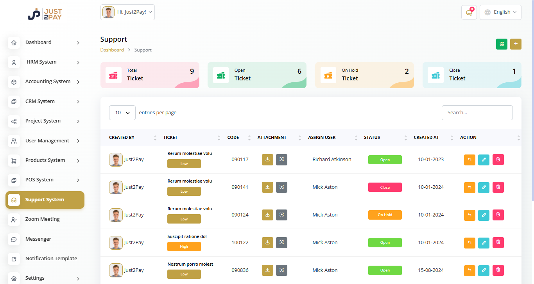Open the English language dropdown
The width and height of the screenshot is (534, 284).
tap(500, 12)
